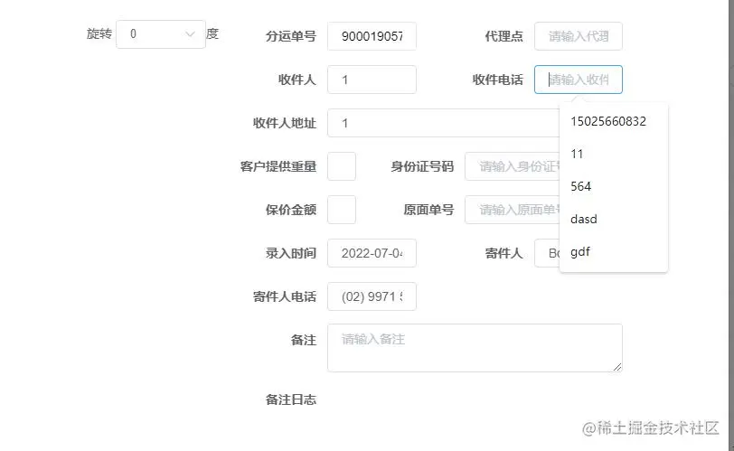This screenshot has width=734, height=451.
Task: Click the rotation dropdown chevron arrow
Action: (x=190, y=34)
